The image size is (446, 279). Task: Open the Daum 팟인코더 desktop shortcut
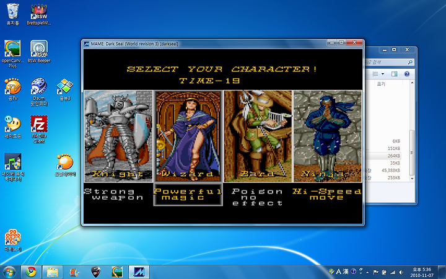(39, 92)
